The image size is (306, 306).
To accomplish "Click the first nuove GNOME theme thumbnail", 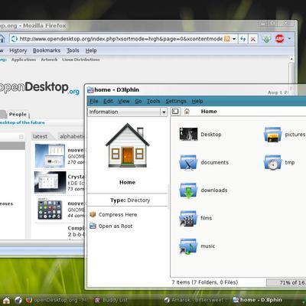I will coord(50,155).
